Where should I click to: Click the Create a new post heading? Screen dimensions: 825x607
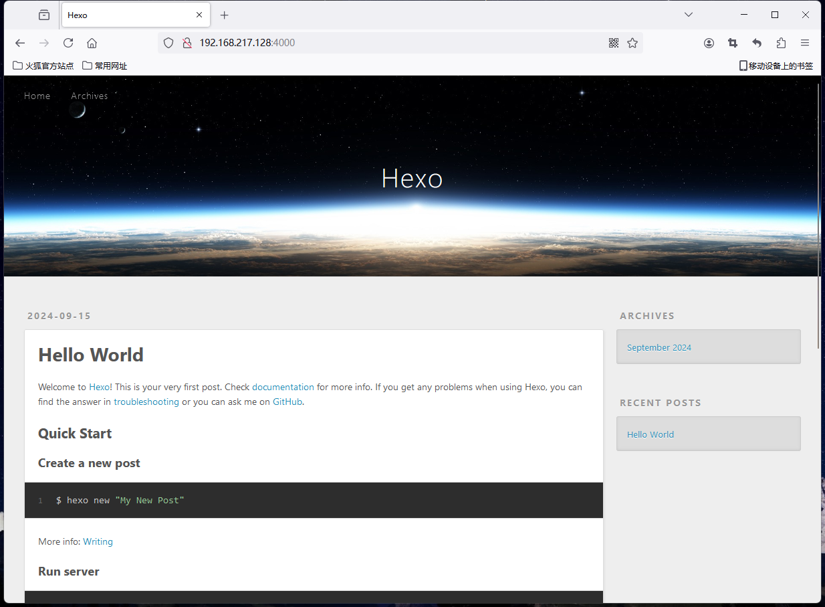[x=89, y=463]
